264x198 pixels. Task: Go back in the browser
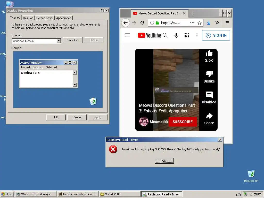click(x=126, y=23)
